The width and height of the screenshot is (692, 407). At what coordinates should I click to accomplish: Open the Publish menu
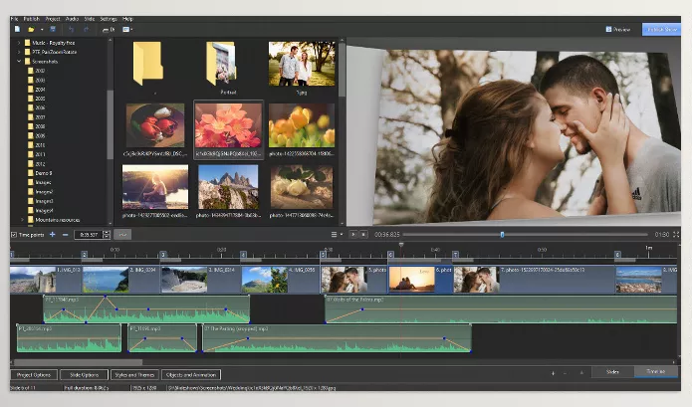click(x=31, y=19)
